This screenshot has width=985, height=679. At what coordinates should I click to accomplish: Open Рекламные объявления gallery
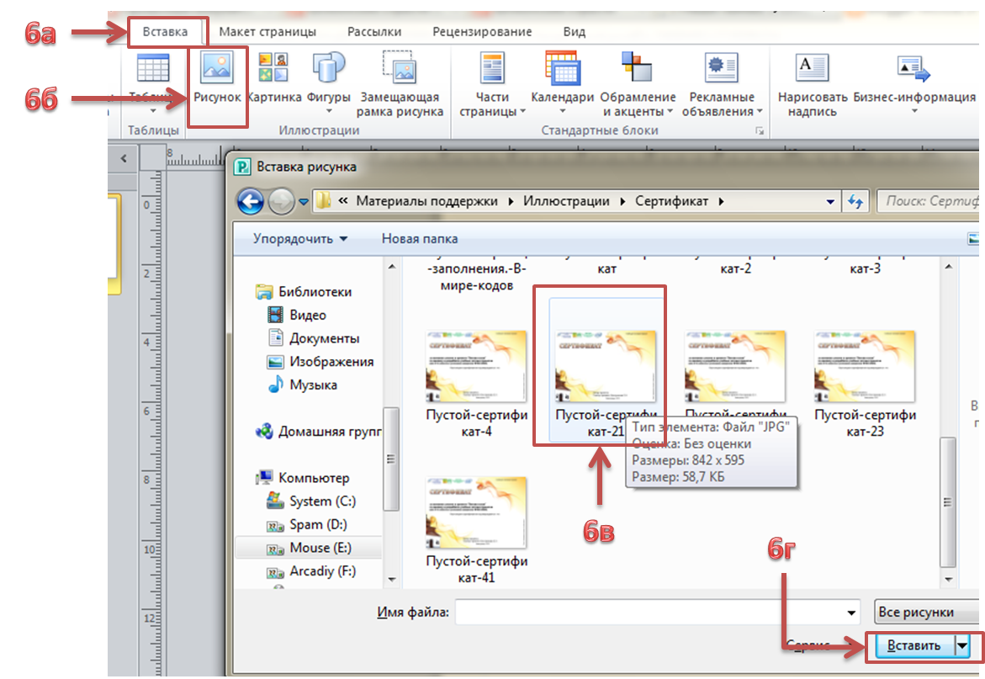pos(722,84)
